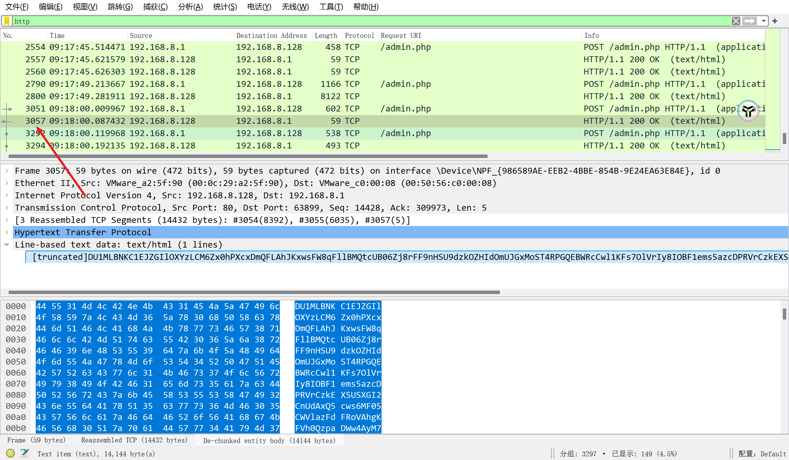Clear the http display filter
Screen dimensions: 789x460
736,21
